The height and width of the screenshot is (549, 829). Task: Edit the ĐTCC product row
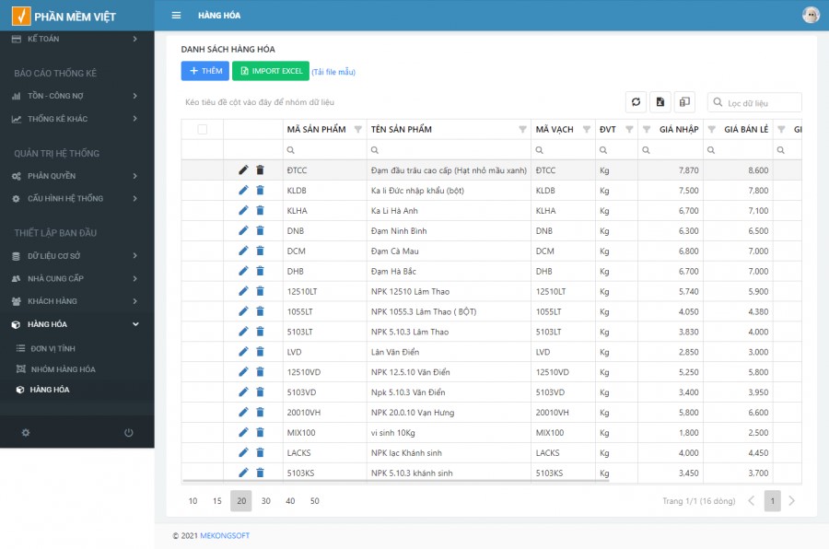point(243,170)
